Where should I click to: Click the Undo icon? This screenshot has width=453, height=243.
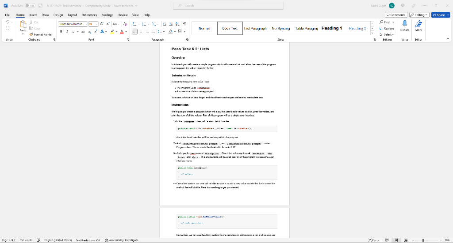pyautogui.click(x=8, y=22)
